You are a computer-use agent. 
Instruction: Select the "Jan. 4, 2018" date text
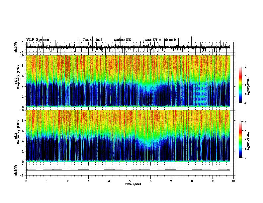pyautogui.click(x=93, y=40)
